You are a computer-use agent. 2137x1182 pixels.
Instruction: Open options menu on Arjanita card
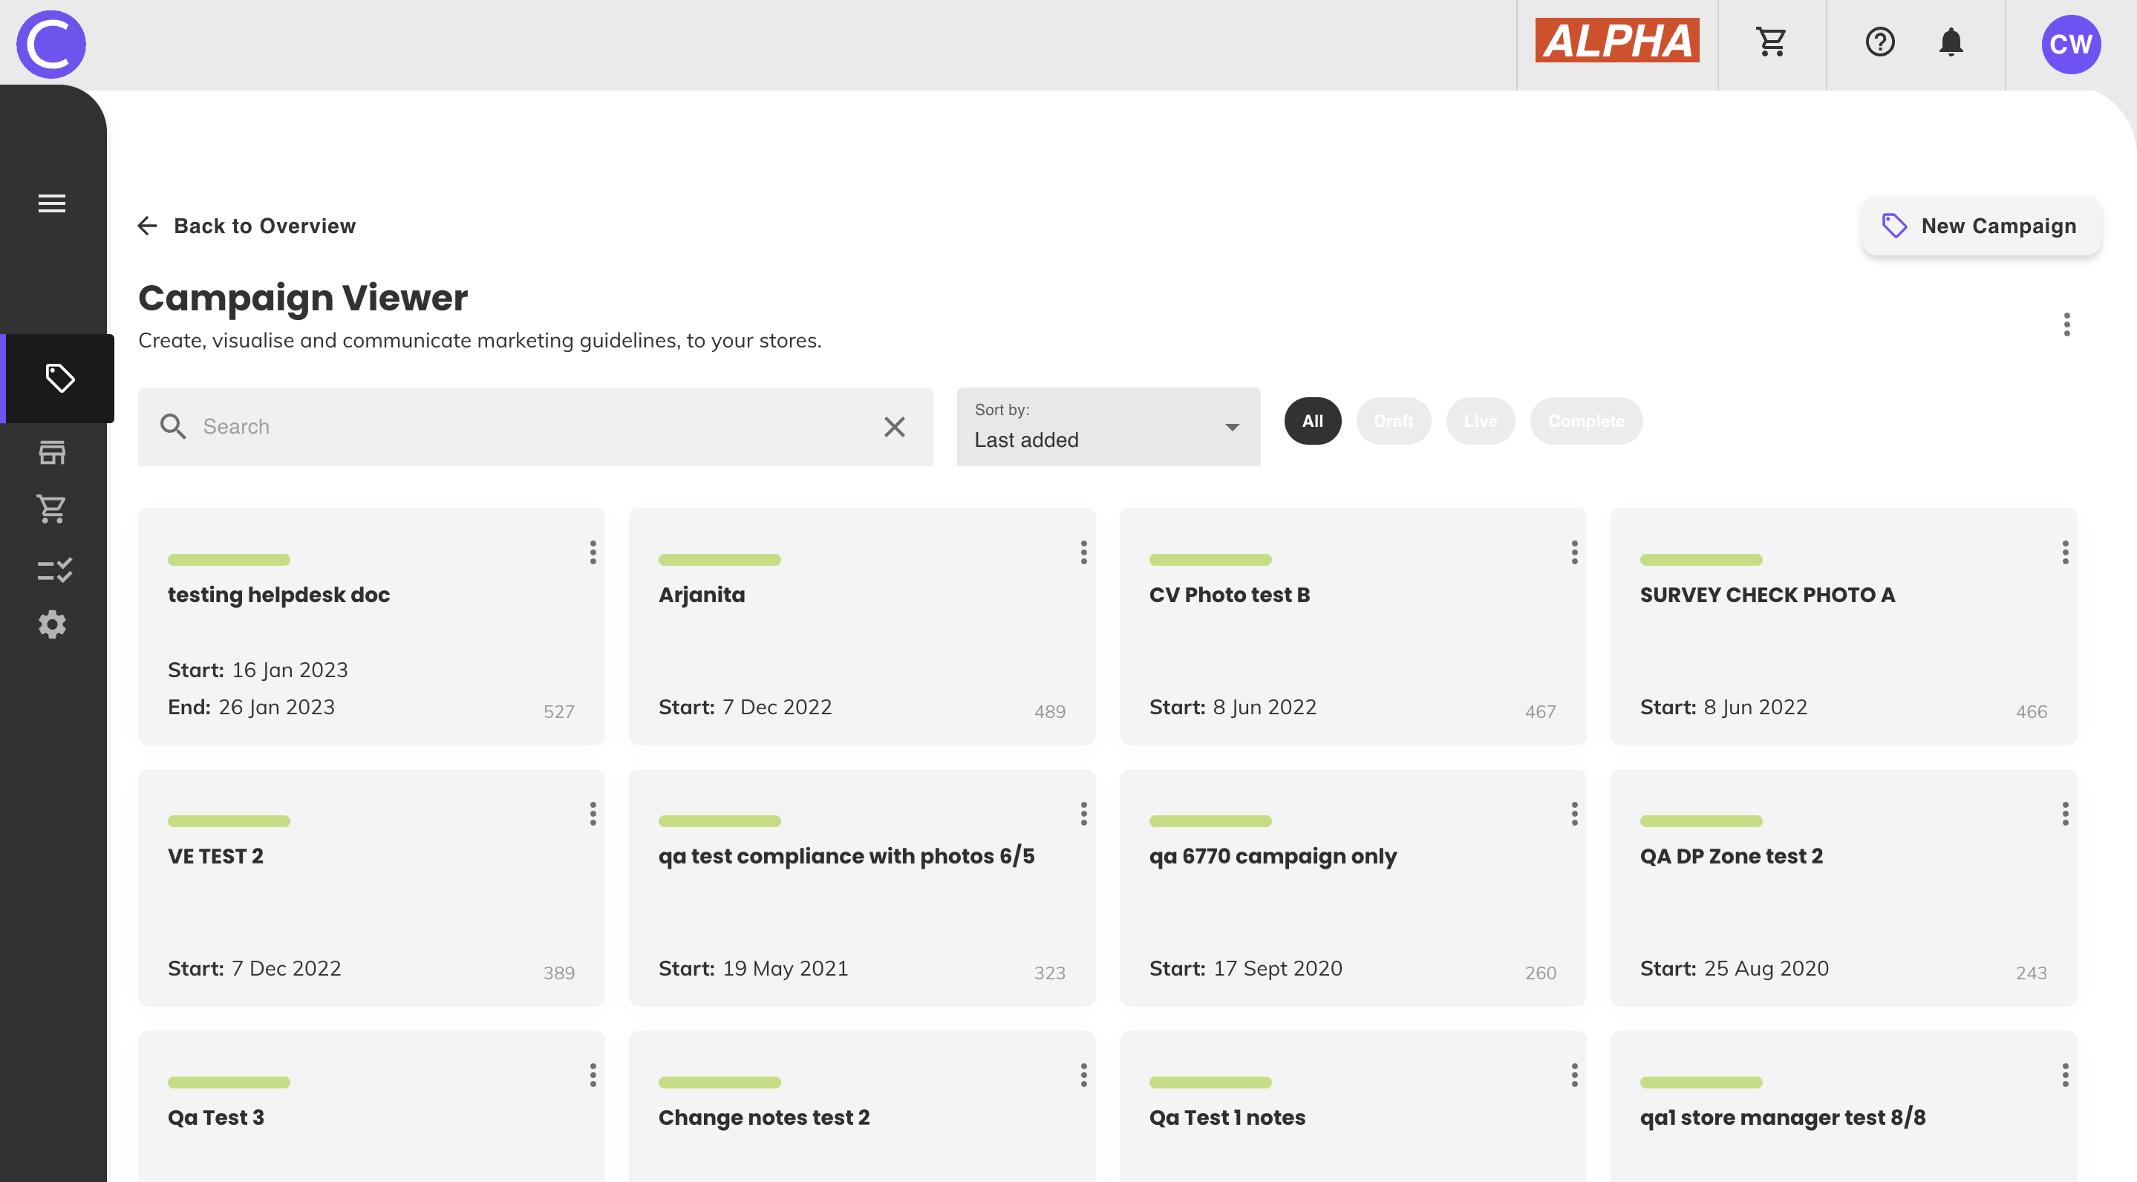pos(1083,552)
